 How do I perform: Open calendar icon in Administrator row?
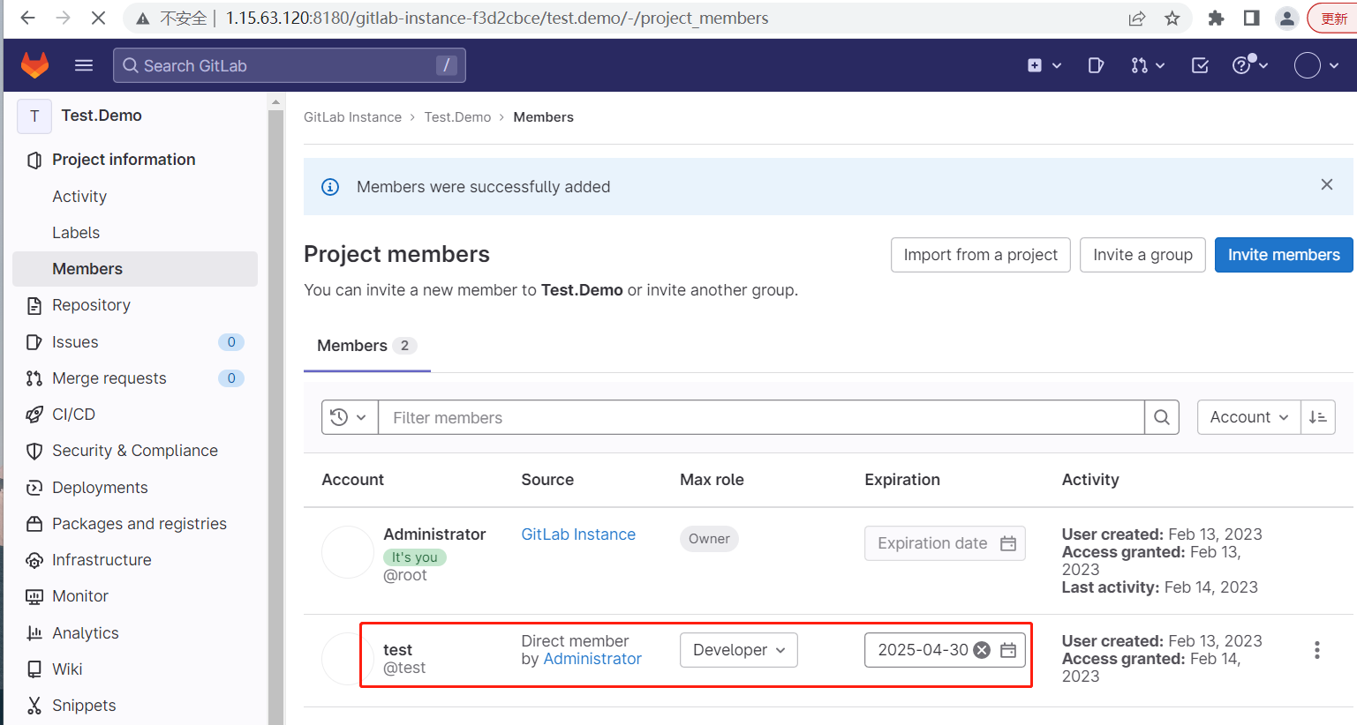[x=1008, y=543]
